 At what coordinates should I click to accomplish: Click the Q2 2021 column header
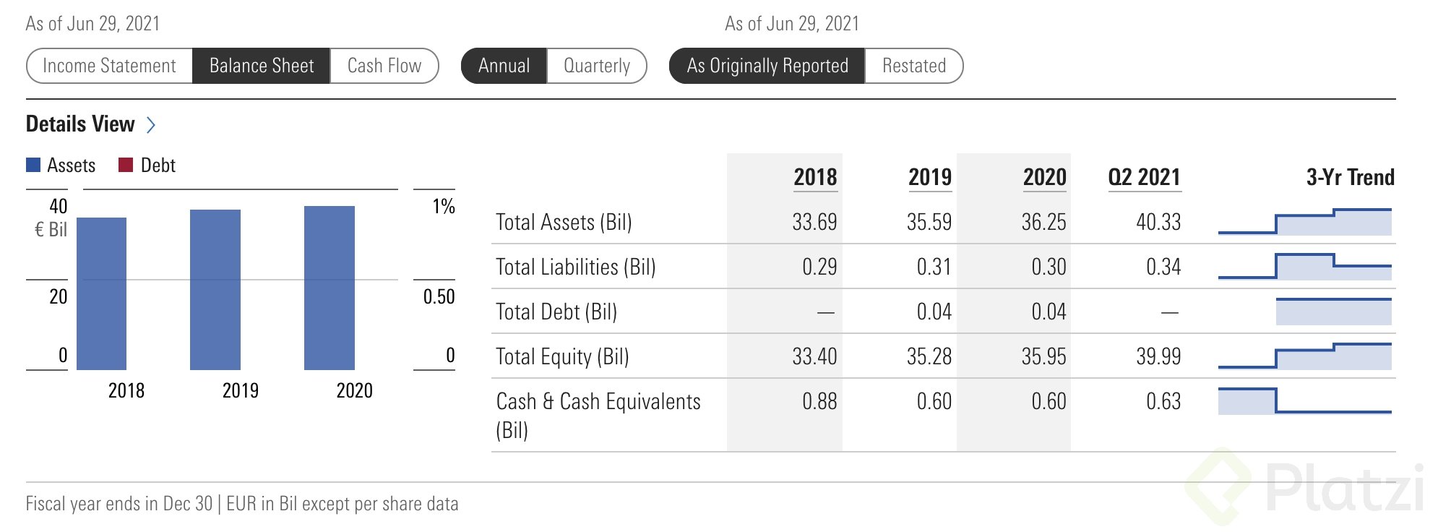coord(1144,177)
